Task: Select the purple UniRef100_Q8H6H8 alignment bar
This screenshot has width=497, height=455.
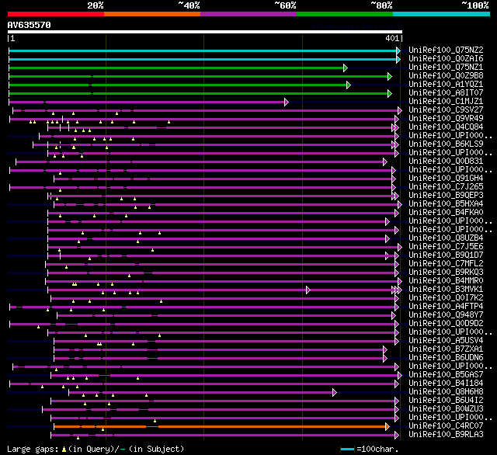Action: (x=202, y=393)
